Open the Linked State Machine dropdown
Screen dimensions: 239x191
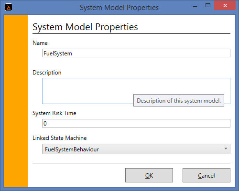pyautogui.click(x=136, y=149)
